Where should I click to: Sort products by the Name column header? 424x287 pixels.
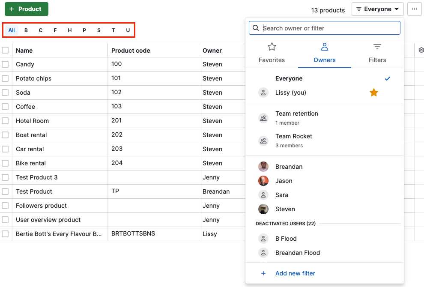pos(24,50)
